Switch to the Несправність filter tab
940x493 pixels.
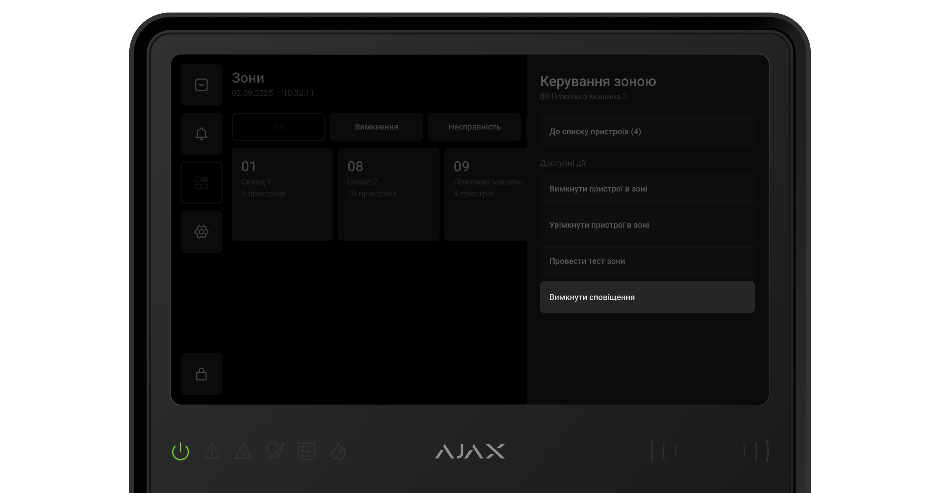click(474, 127)
